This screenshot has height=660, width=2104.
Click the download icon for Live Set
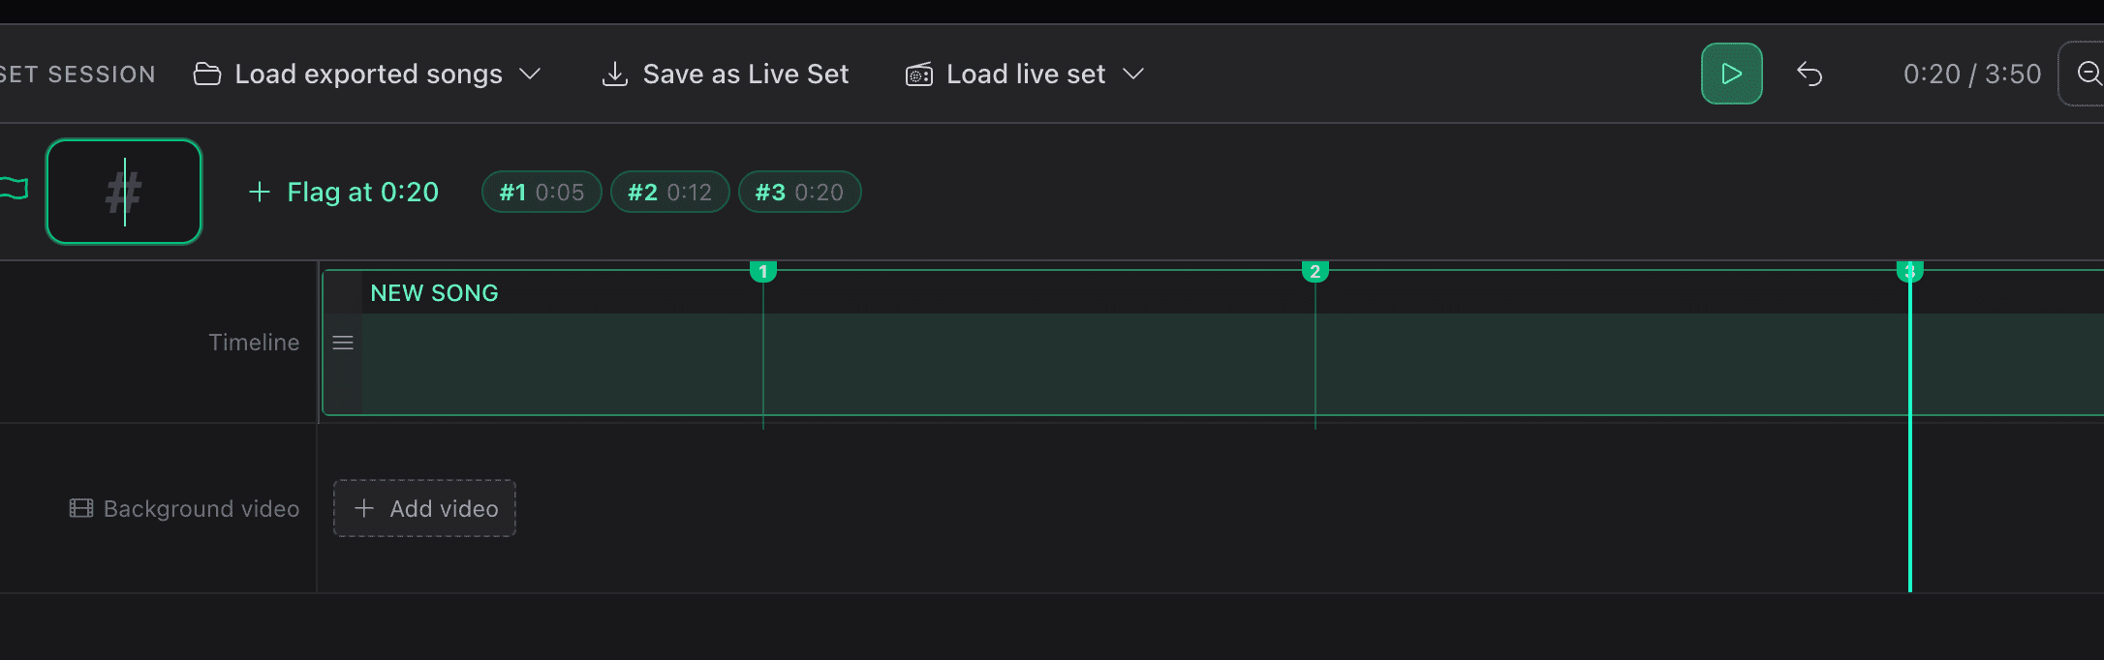coord(615,74)
